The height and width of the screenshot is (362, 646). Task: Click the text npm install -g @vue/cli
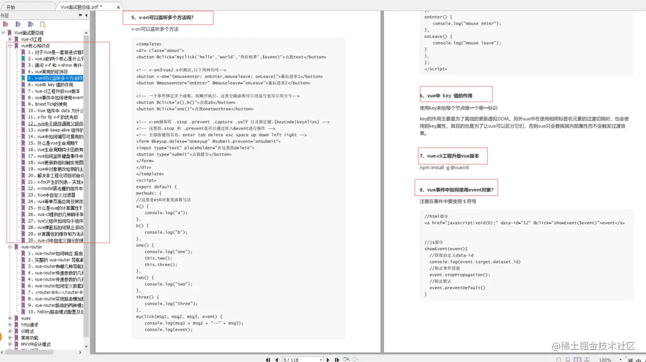pyautogui.click(x=444, y=167)
